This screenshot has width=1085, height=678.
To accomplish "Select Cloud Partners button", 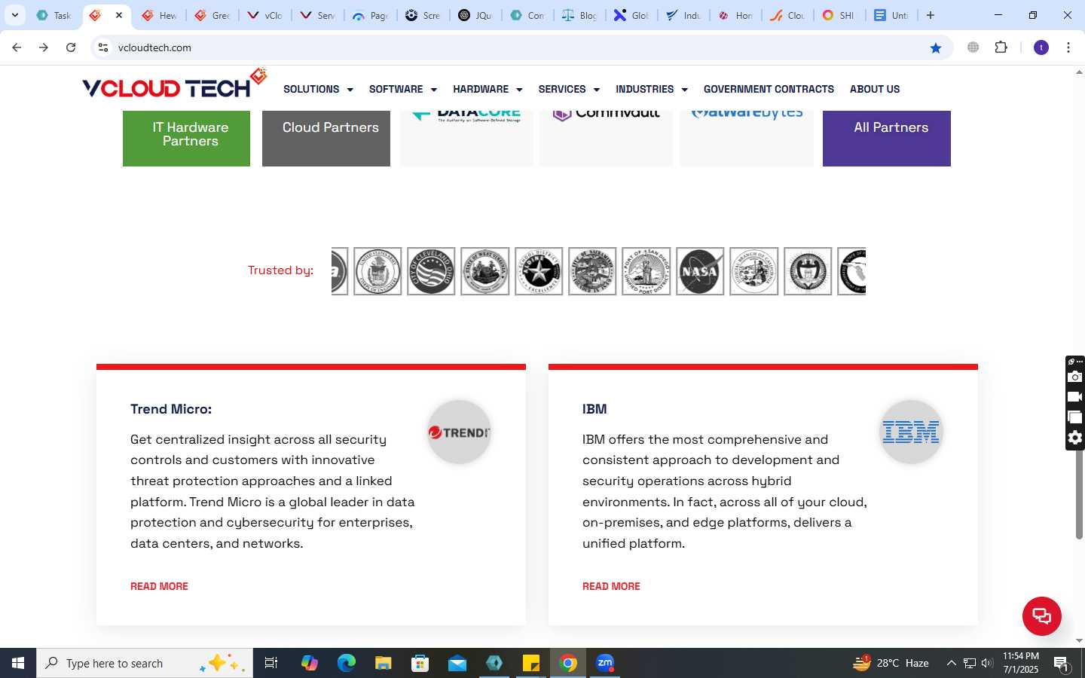I will 326,139.
